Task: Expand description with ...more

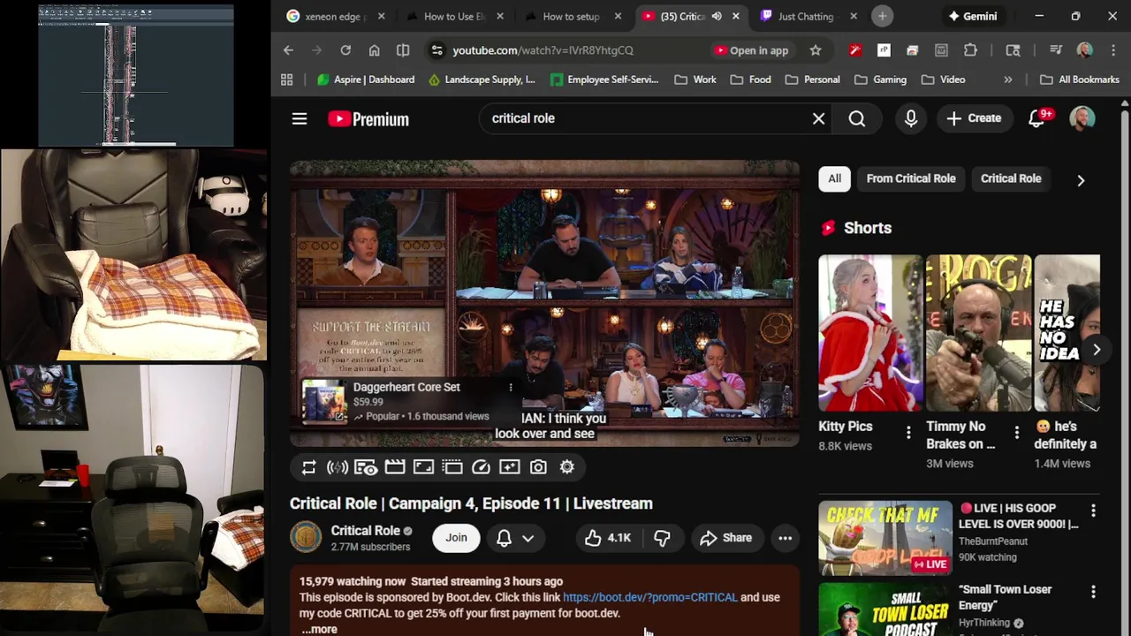Action: tap(319, 629)
